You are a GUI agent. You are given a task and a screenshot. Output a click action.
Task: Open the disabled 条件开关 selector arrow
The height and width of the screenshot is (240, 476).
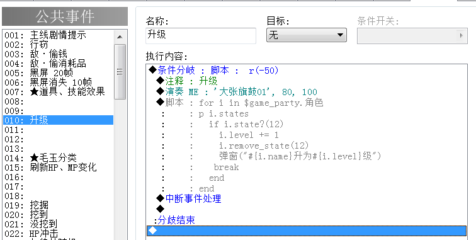tap(462, 35)
